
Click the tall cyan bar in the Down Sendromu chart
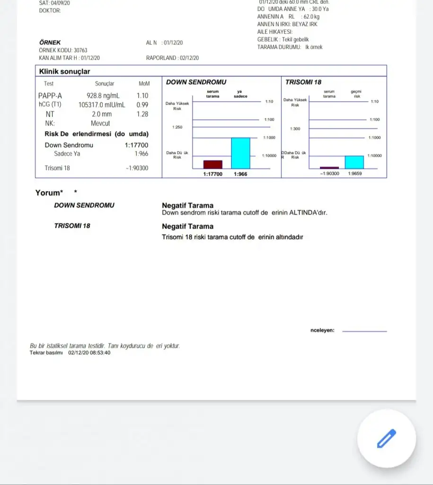(x=240, y=153)
